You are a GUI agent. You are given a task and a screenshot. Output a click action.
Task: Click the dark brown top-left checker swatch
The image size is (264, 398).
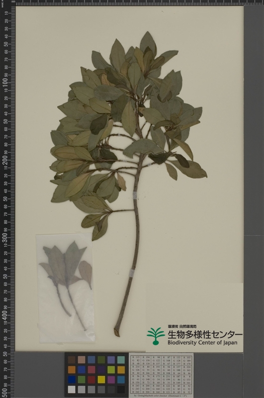(72, 360)
